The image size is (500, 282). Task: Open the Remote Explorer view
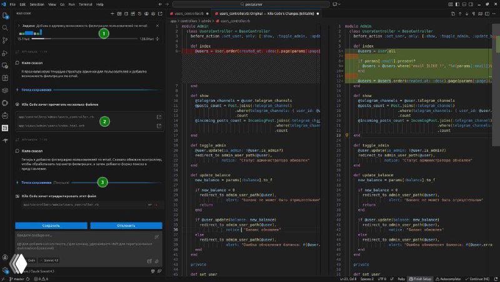(x=5, y=66)
